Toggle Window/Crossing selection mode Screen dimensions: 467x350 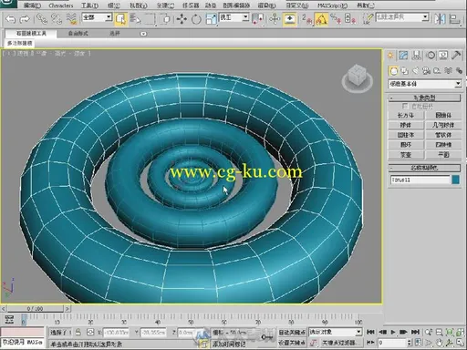pos(166,19)
